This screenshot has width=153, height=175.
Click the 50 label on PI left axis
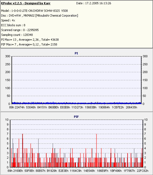click(8, 96)
